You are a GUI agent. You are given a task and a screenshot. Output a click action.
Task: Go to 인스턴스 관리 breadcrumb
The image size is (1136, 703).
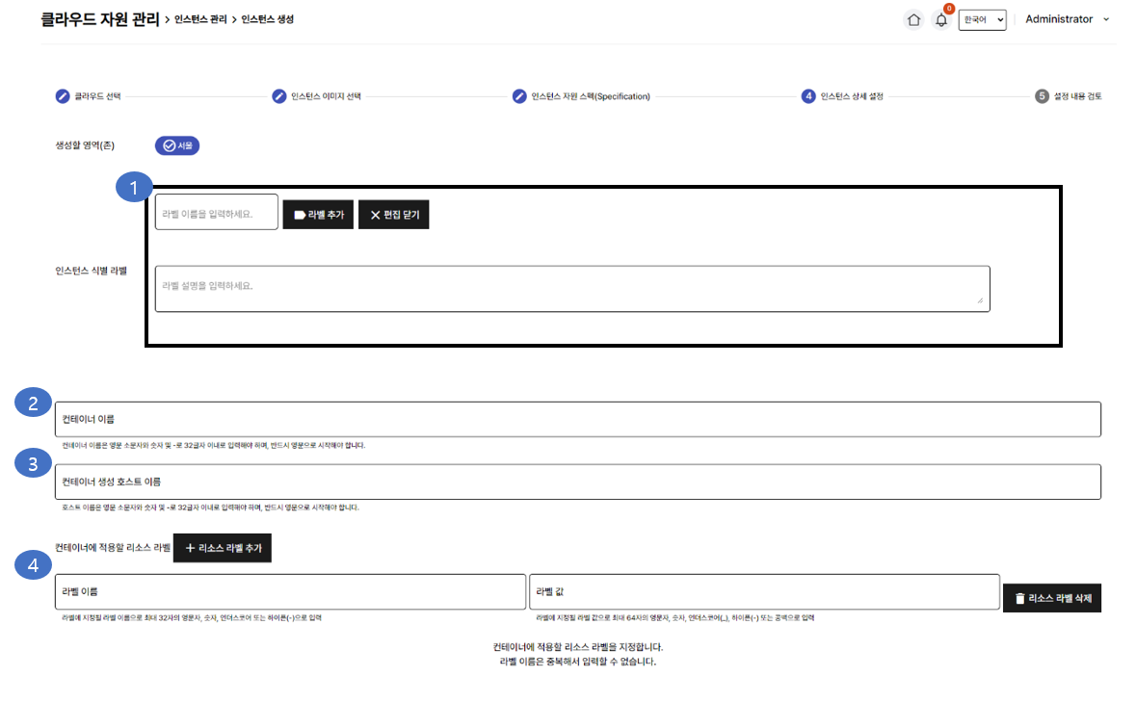pyautogui.click(x=200, y=19)
